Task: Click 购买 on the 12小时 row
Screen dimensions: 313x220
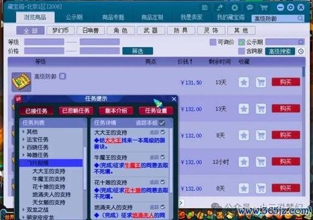Action: tap(286, 161)
